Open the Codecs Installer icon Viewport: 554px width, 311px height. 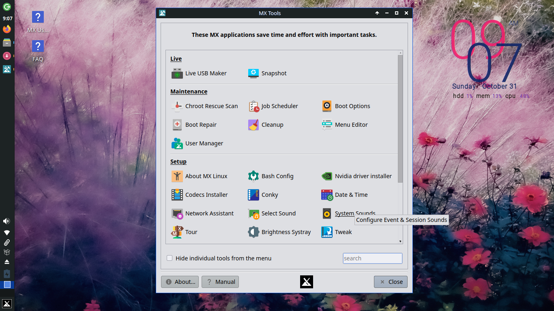(x=177, y=195)
